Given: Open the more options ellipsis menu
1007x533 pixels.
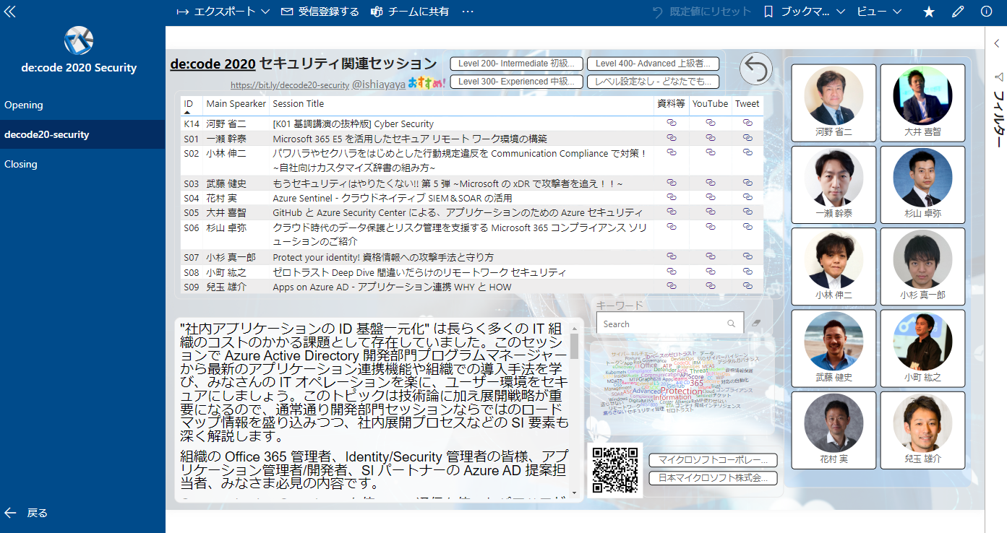Looking at the screenshot, I should pyautogui.click(x=468, y=12).
